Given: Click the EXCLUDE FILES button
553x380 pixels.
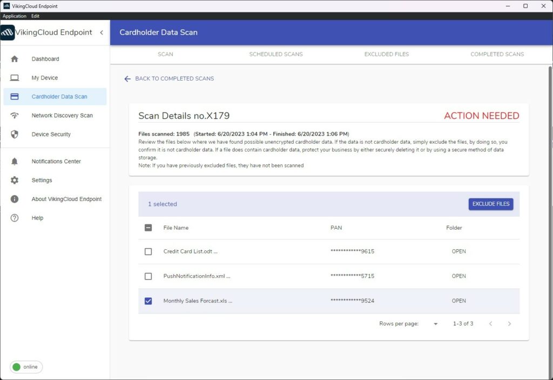Looking at the screenshot, I should [490, 204].
